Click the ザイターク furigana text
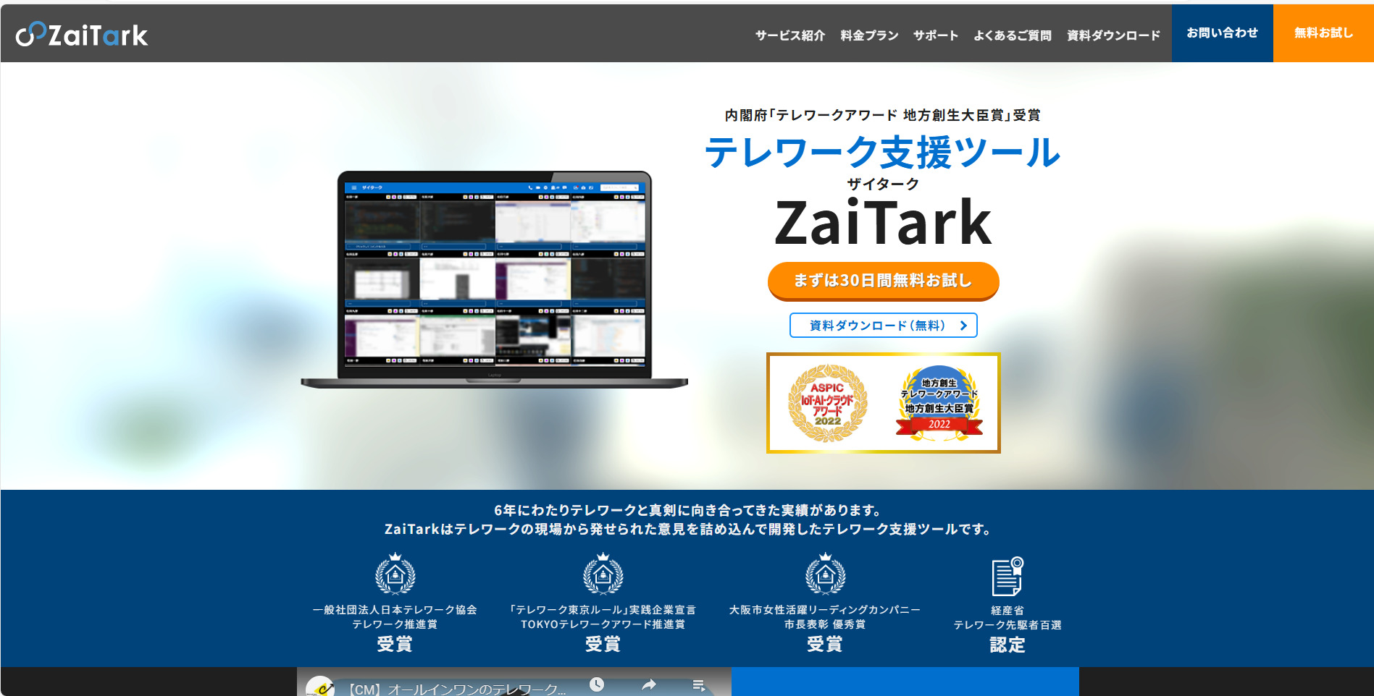The height and width of the screenshot is (696, 1374). click(x=883, y=184)
